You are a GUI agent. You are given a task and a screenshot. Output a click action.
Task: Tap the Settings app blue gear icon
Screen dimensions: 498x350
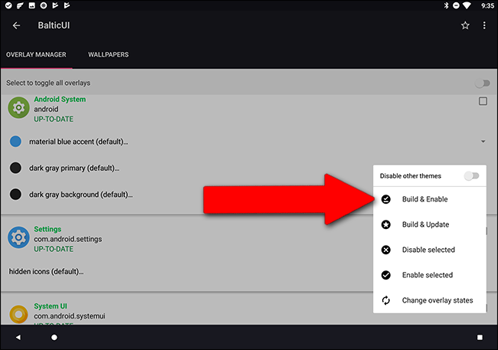point(18,237)
